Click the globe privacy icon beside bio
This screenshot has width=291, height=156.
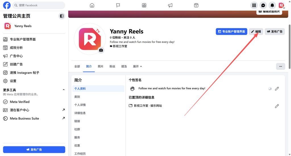tap(270, 89)
